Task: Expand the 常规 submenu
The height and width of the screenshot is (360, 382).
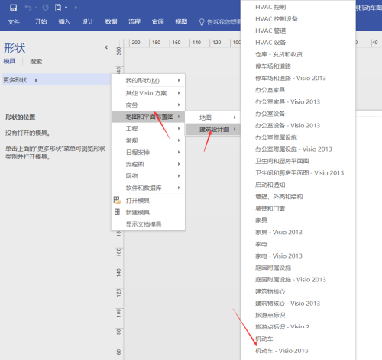Action: 148,140
